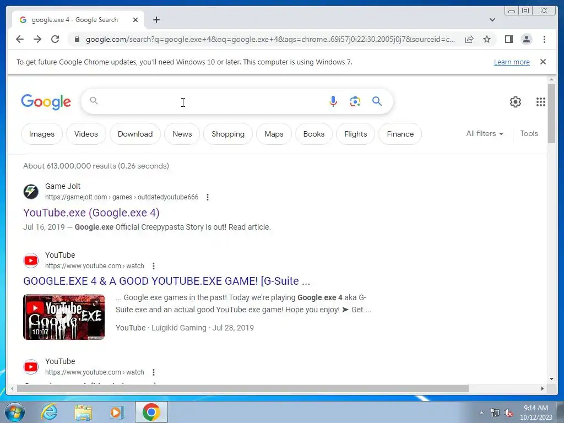
Task: Click the forward navigation arrow
Action: [x=37, y=39]
